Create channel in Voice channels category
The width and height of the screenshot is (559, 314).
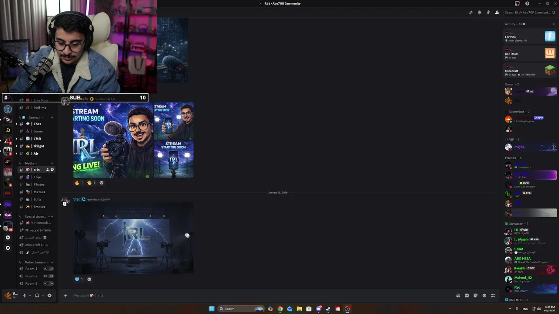(52, 262)
